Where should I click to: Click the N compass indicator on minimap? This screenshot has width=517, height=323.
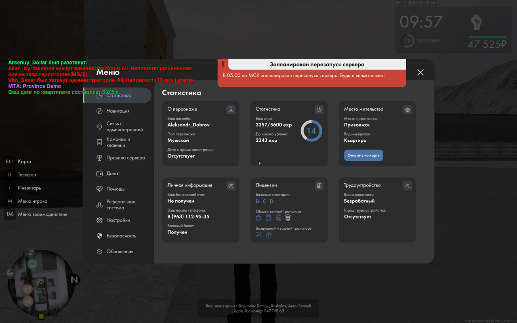tap(74, 280)
